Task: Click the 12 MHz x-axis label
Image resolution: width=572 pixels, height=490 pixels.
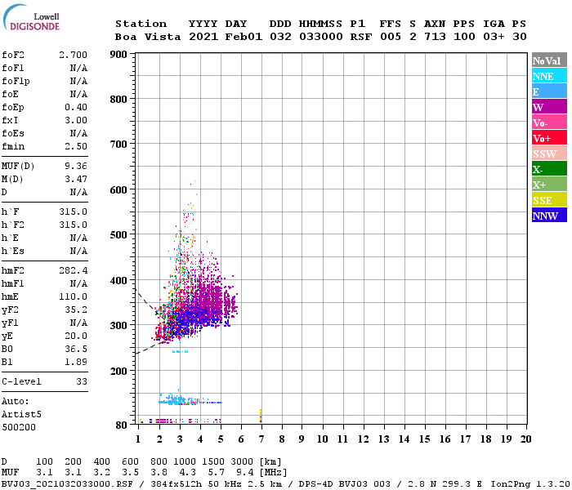Action: (363, 439)
